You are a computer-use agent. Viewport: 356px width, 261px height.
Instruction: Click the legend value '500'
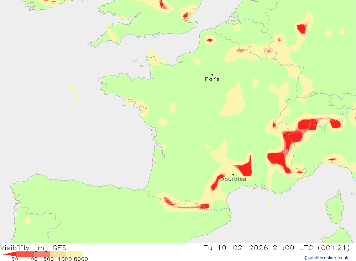[x=48, y=259]
